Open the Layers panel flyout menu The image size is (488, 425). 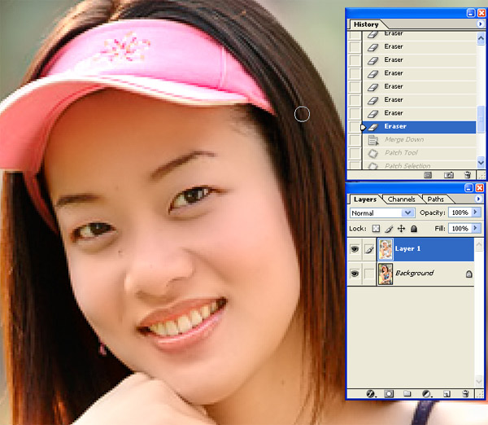pyautogui.click(x=479, y=199)
